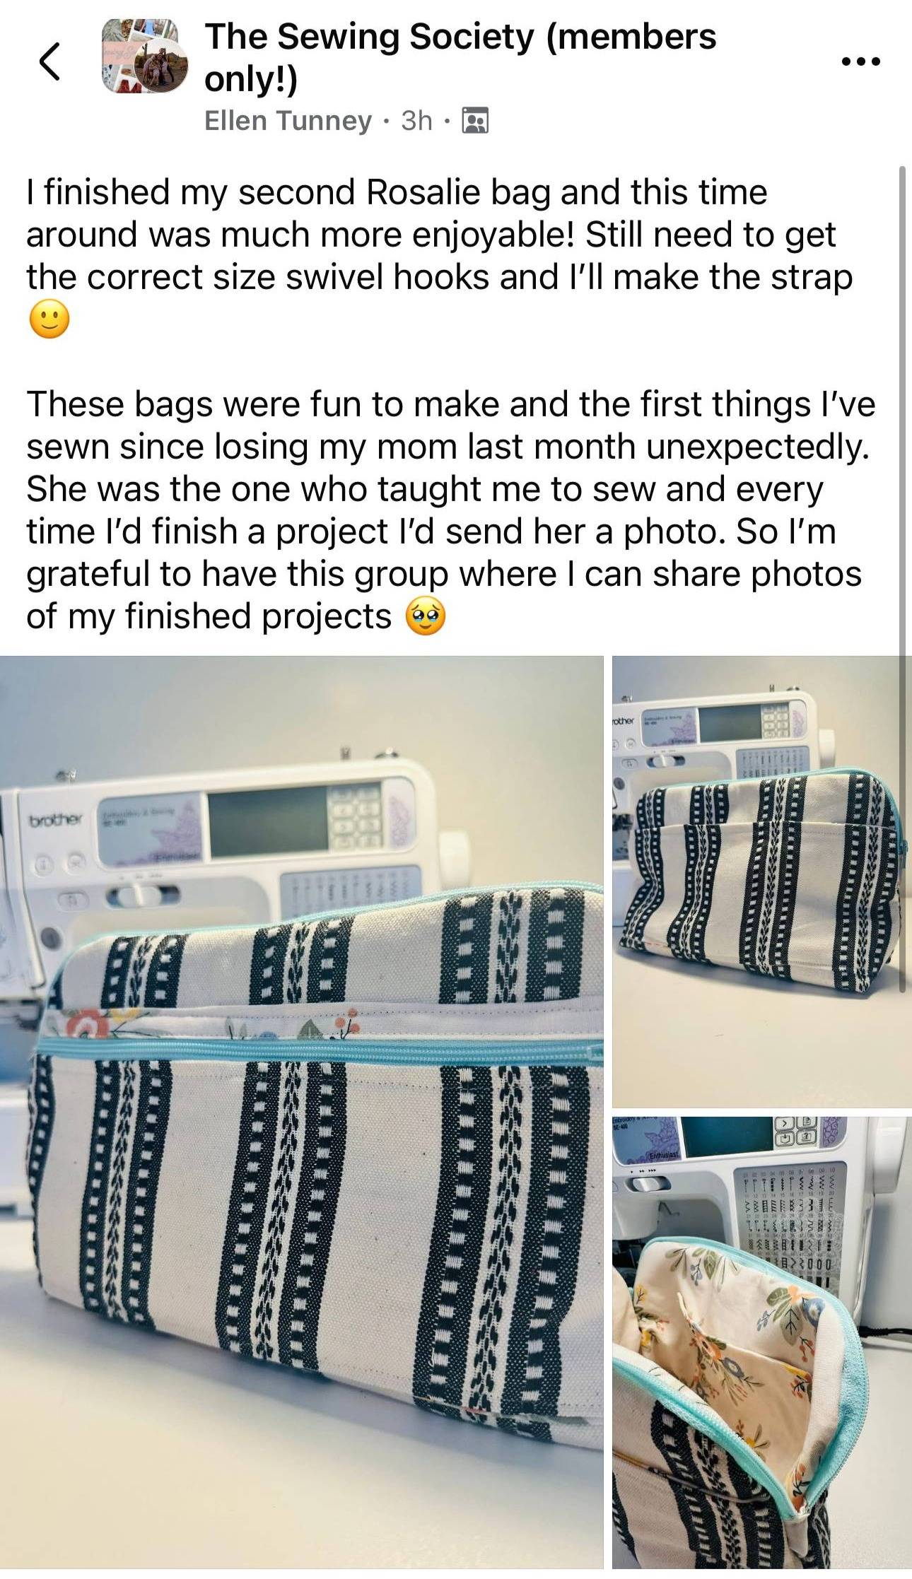
Task: Open bottom-right photo of floral lining
Action: coord(762,1348)
